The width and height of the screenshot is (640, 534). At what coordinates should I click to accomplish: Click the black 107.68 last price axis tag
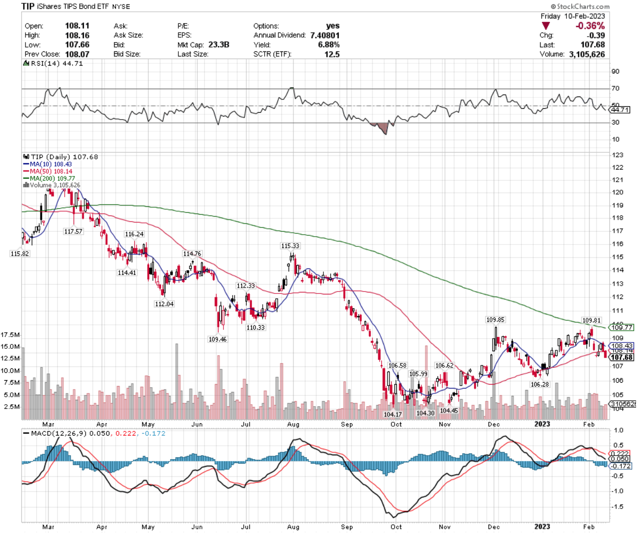pos(622,357)
